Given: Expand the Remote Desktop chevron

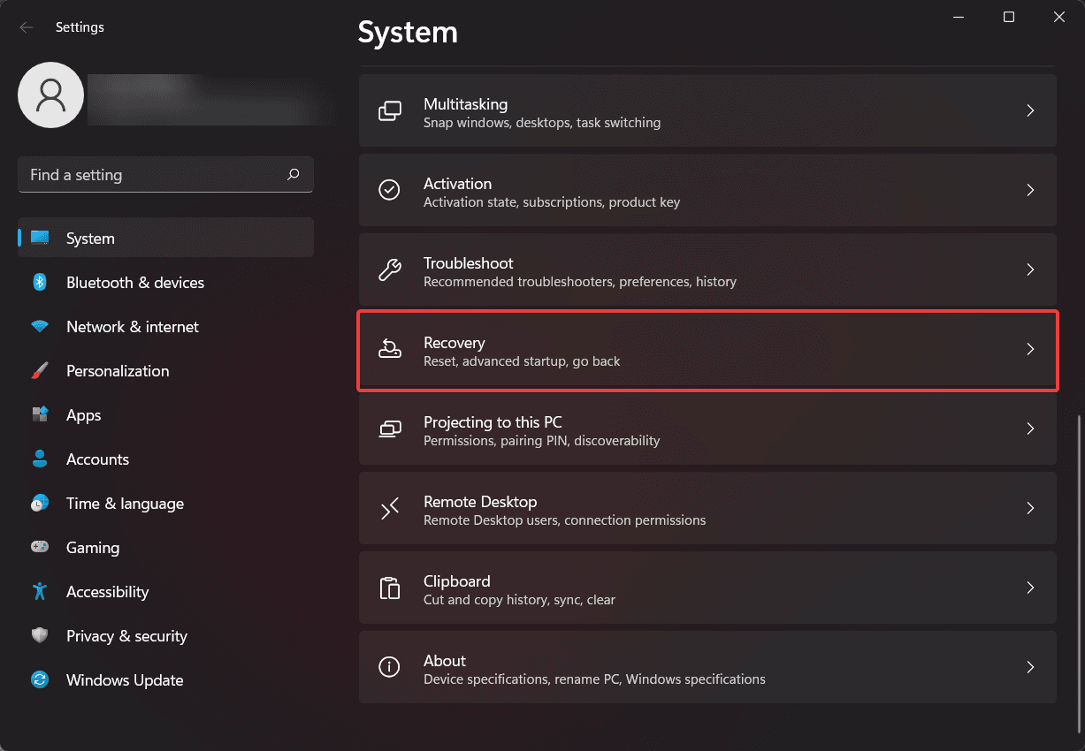Looking at the screenshot, I should point(1030,508).
